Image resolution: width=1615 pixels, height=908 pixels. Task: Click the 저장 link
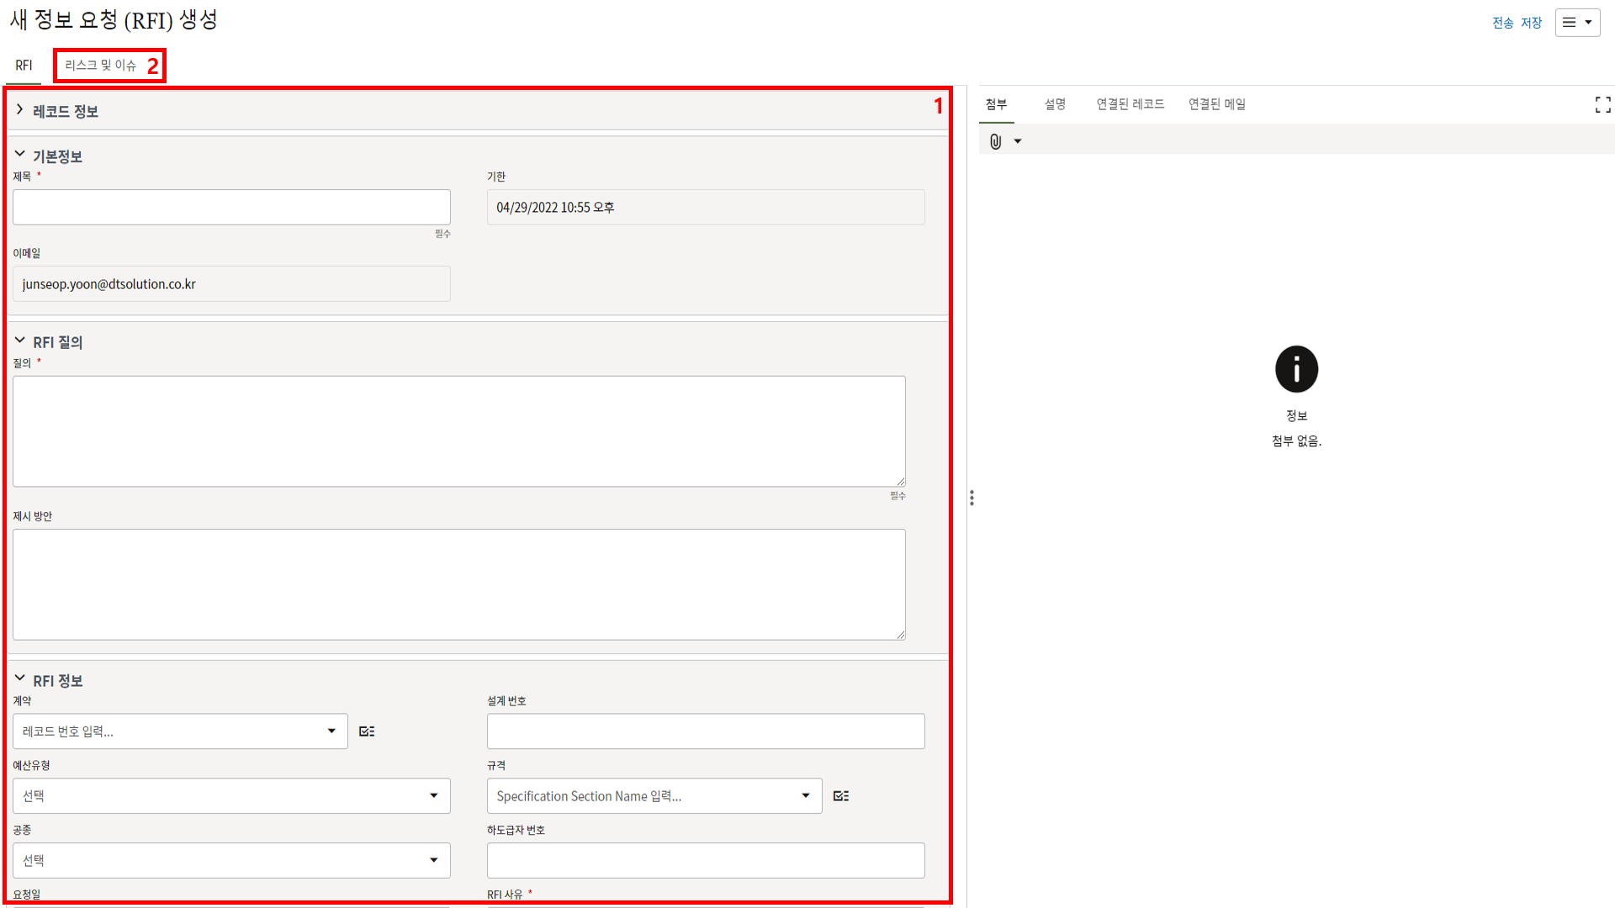pyautogui.click(x=1531, y=23)
